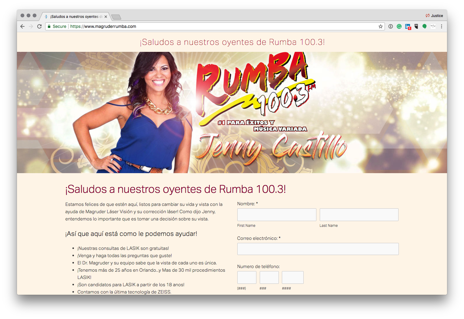
Task: Click the "¡Venga y haga todas las preguntas" bullet
Action: 125,256
